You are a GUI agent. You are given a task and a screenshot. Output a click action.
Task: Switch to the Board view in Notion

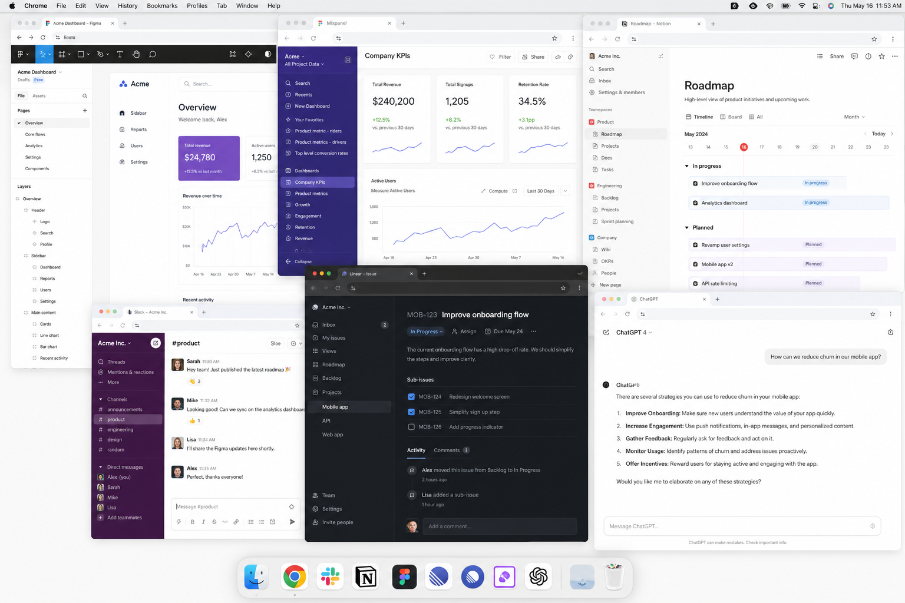(x=731, y=117)
